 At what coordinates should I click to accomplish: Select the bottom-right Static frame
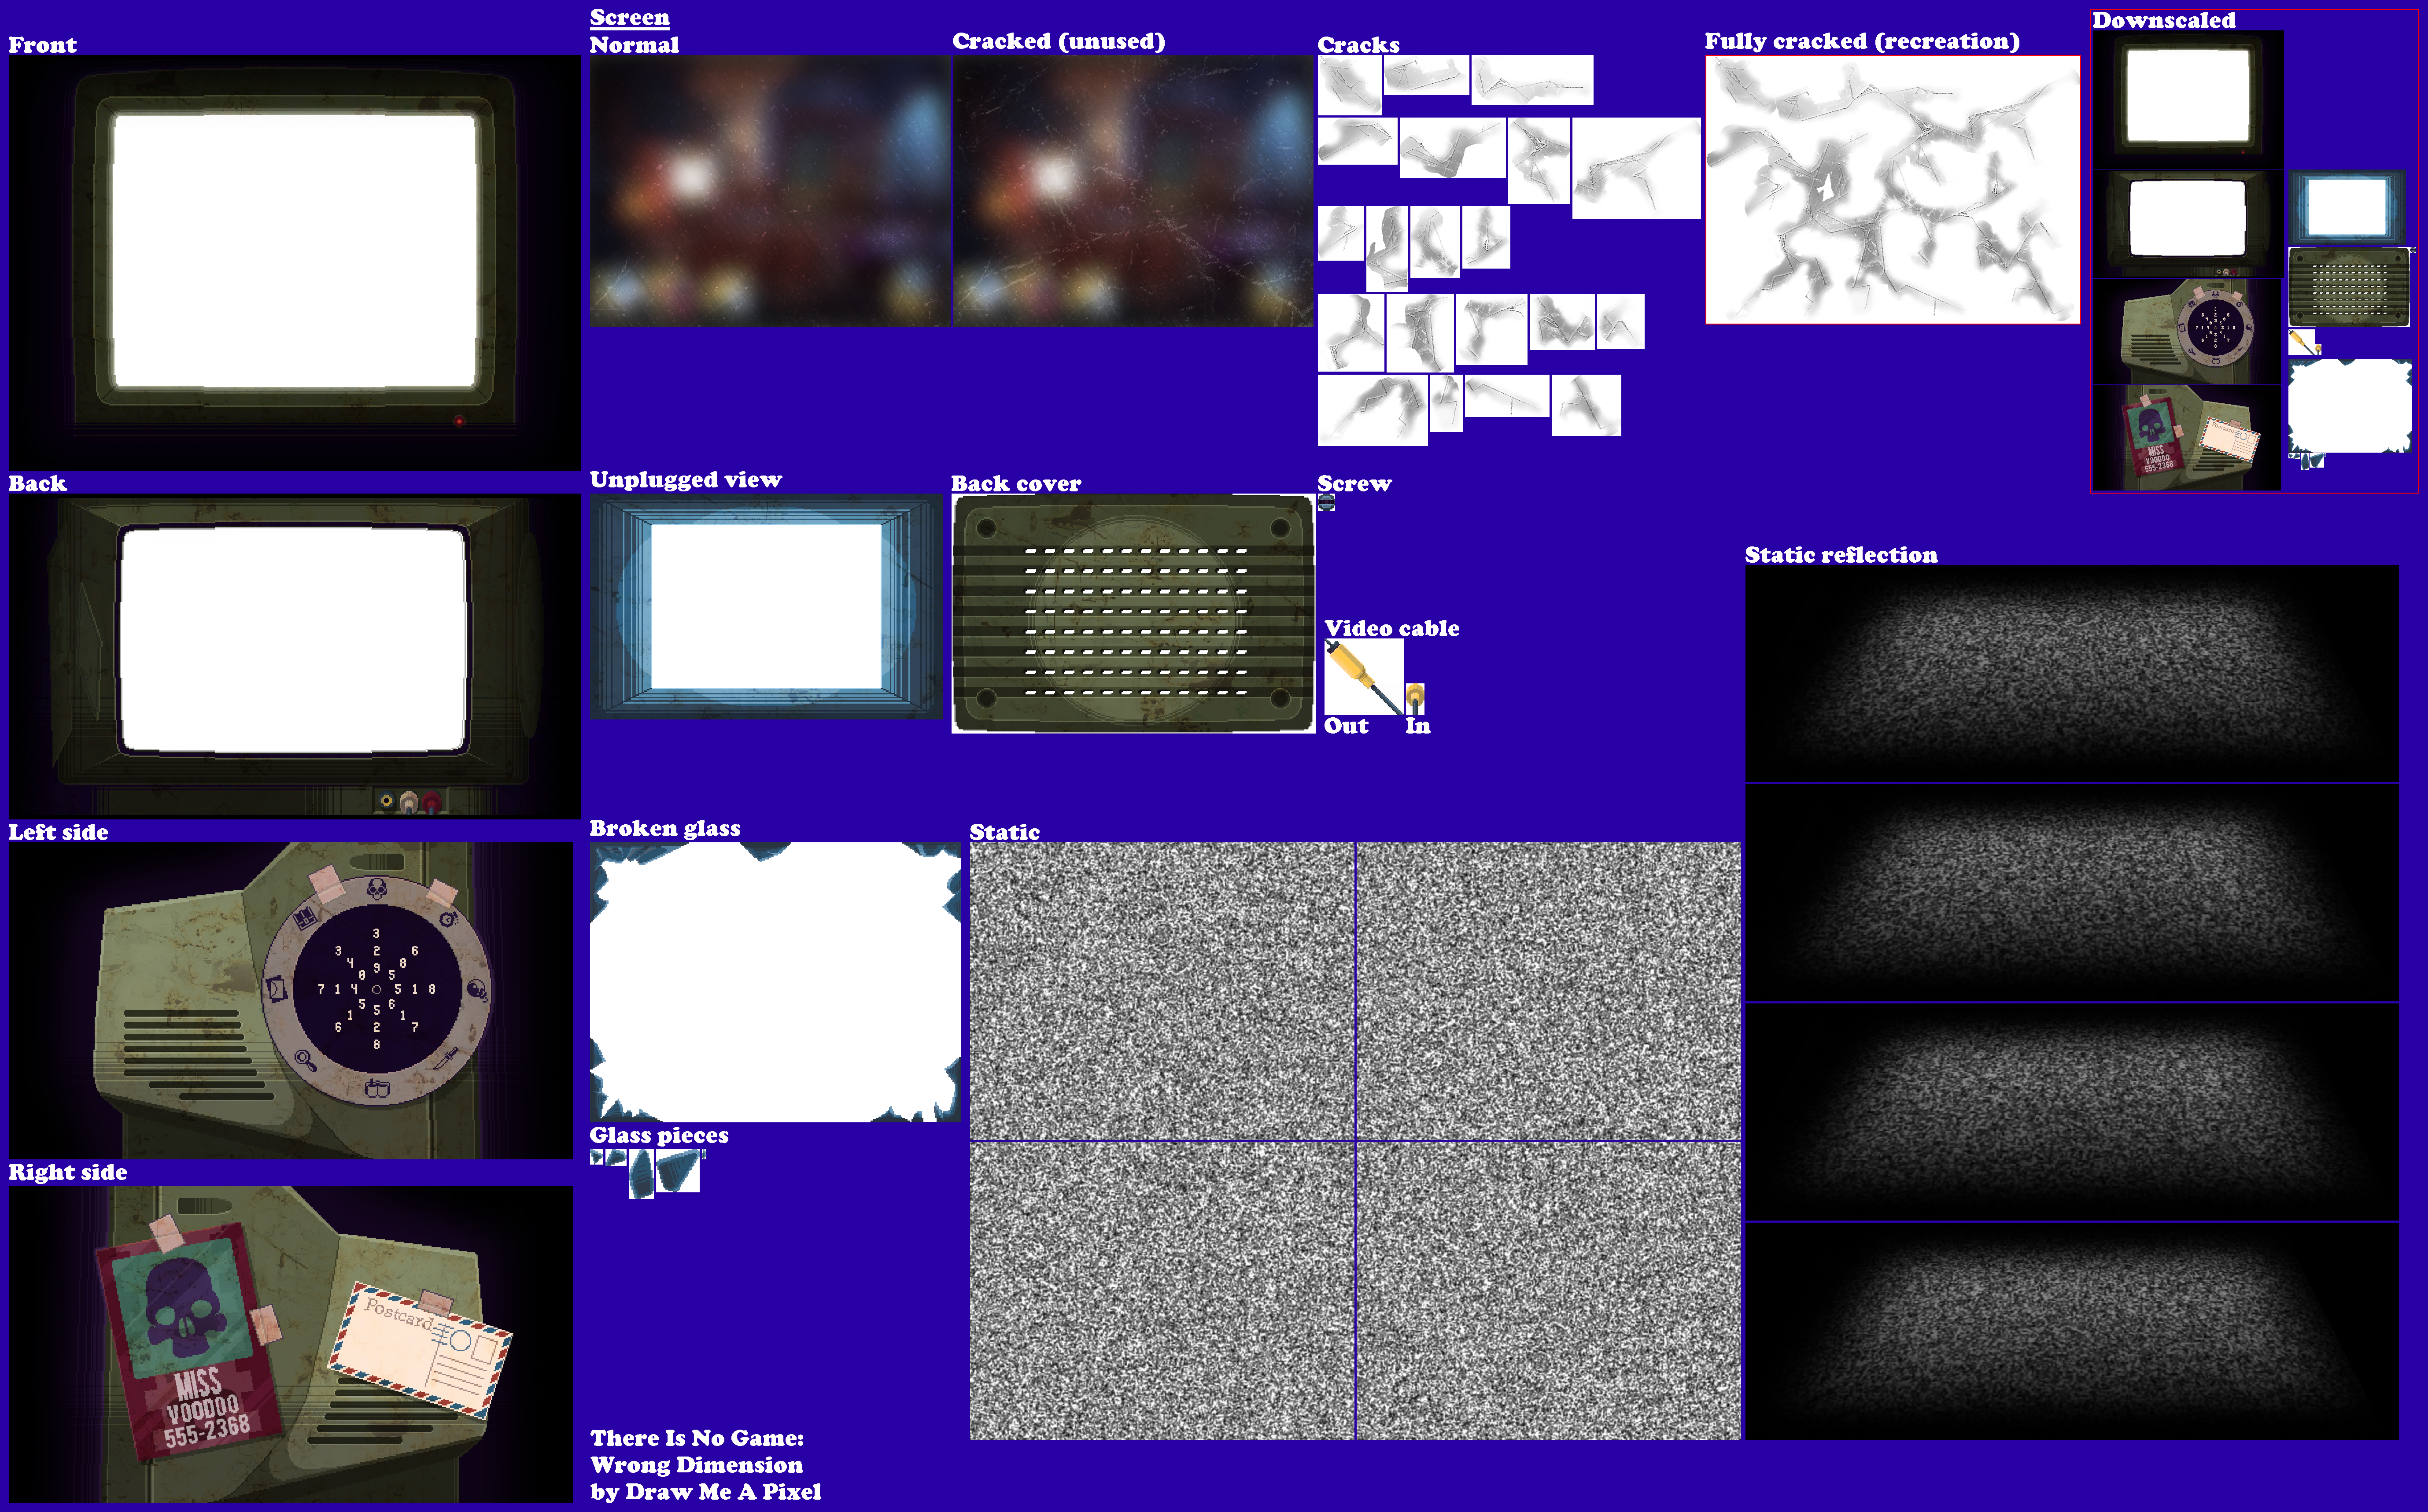coord(1548,1290)
